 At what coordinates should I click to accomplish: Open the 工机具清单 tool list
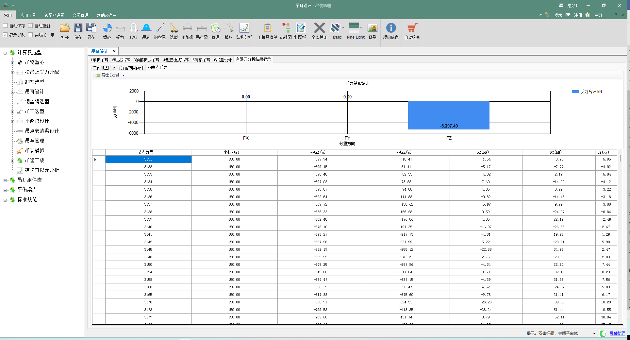pyautogui.click(x=267, y=31)
